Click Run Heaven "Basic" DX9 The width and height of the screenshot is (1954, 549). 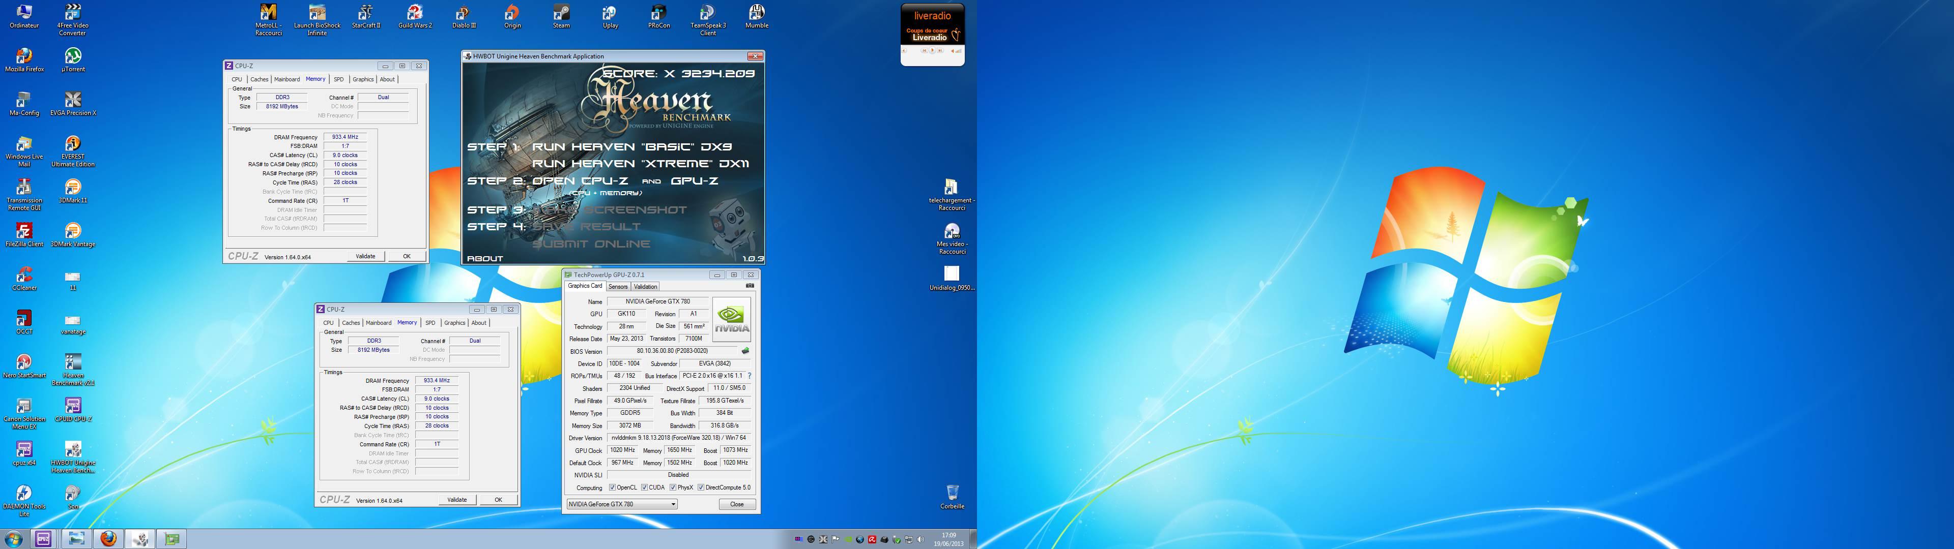point(632,147)
